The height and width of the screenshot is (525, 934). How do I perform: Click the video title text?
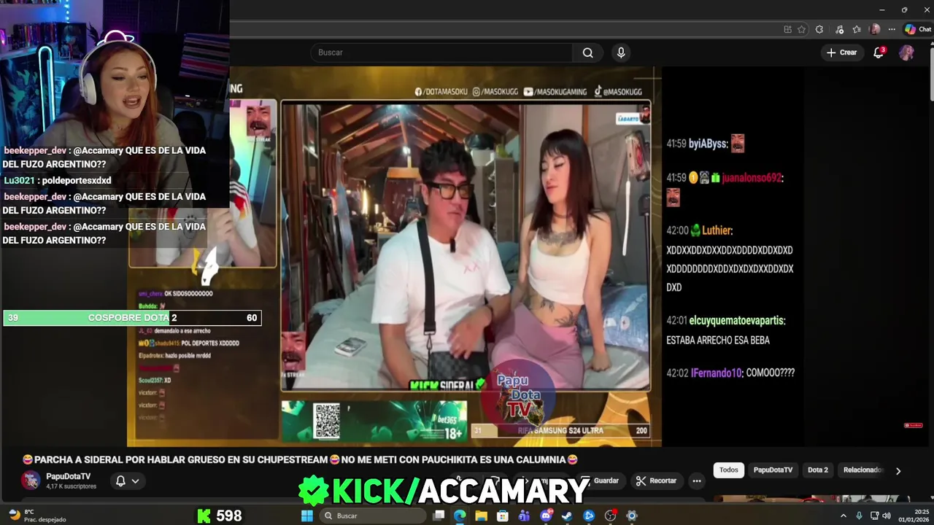(x=300, y=459)
